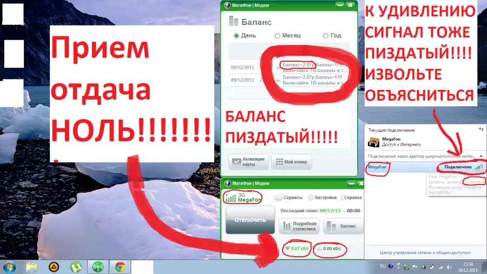487x274 pixels.
Task: Open the Настройки menu
Action: [x=325, y=198]
